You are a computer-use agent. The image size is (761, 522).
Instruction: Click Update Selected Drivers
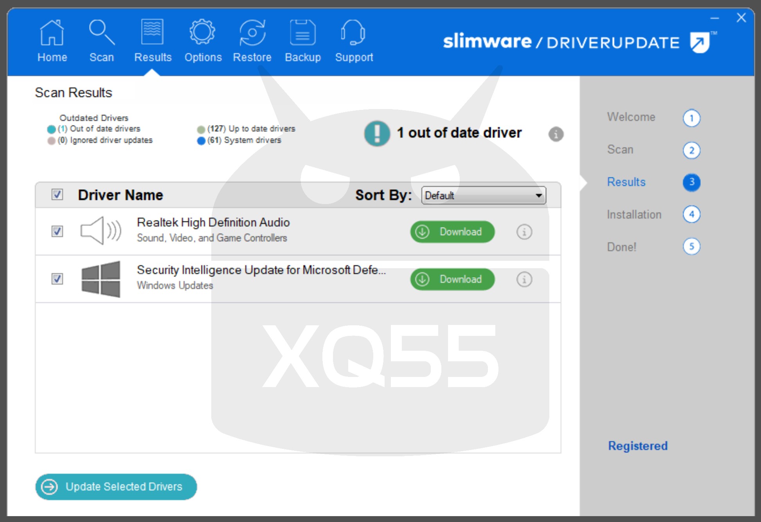[116, 487]
